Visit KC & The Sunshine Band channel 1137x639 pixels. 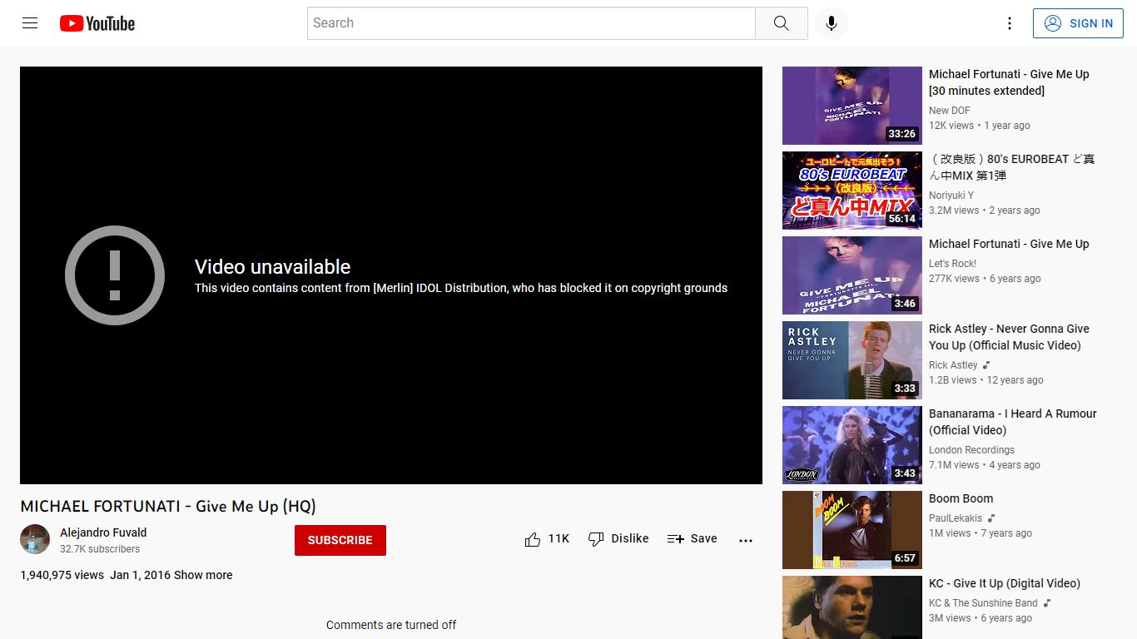(x=983, y=603)
